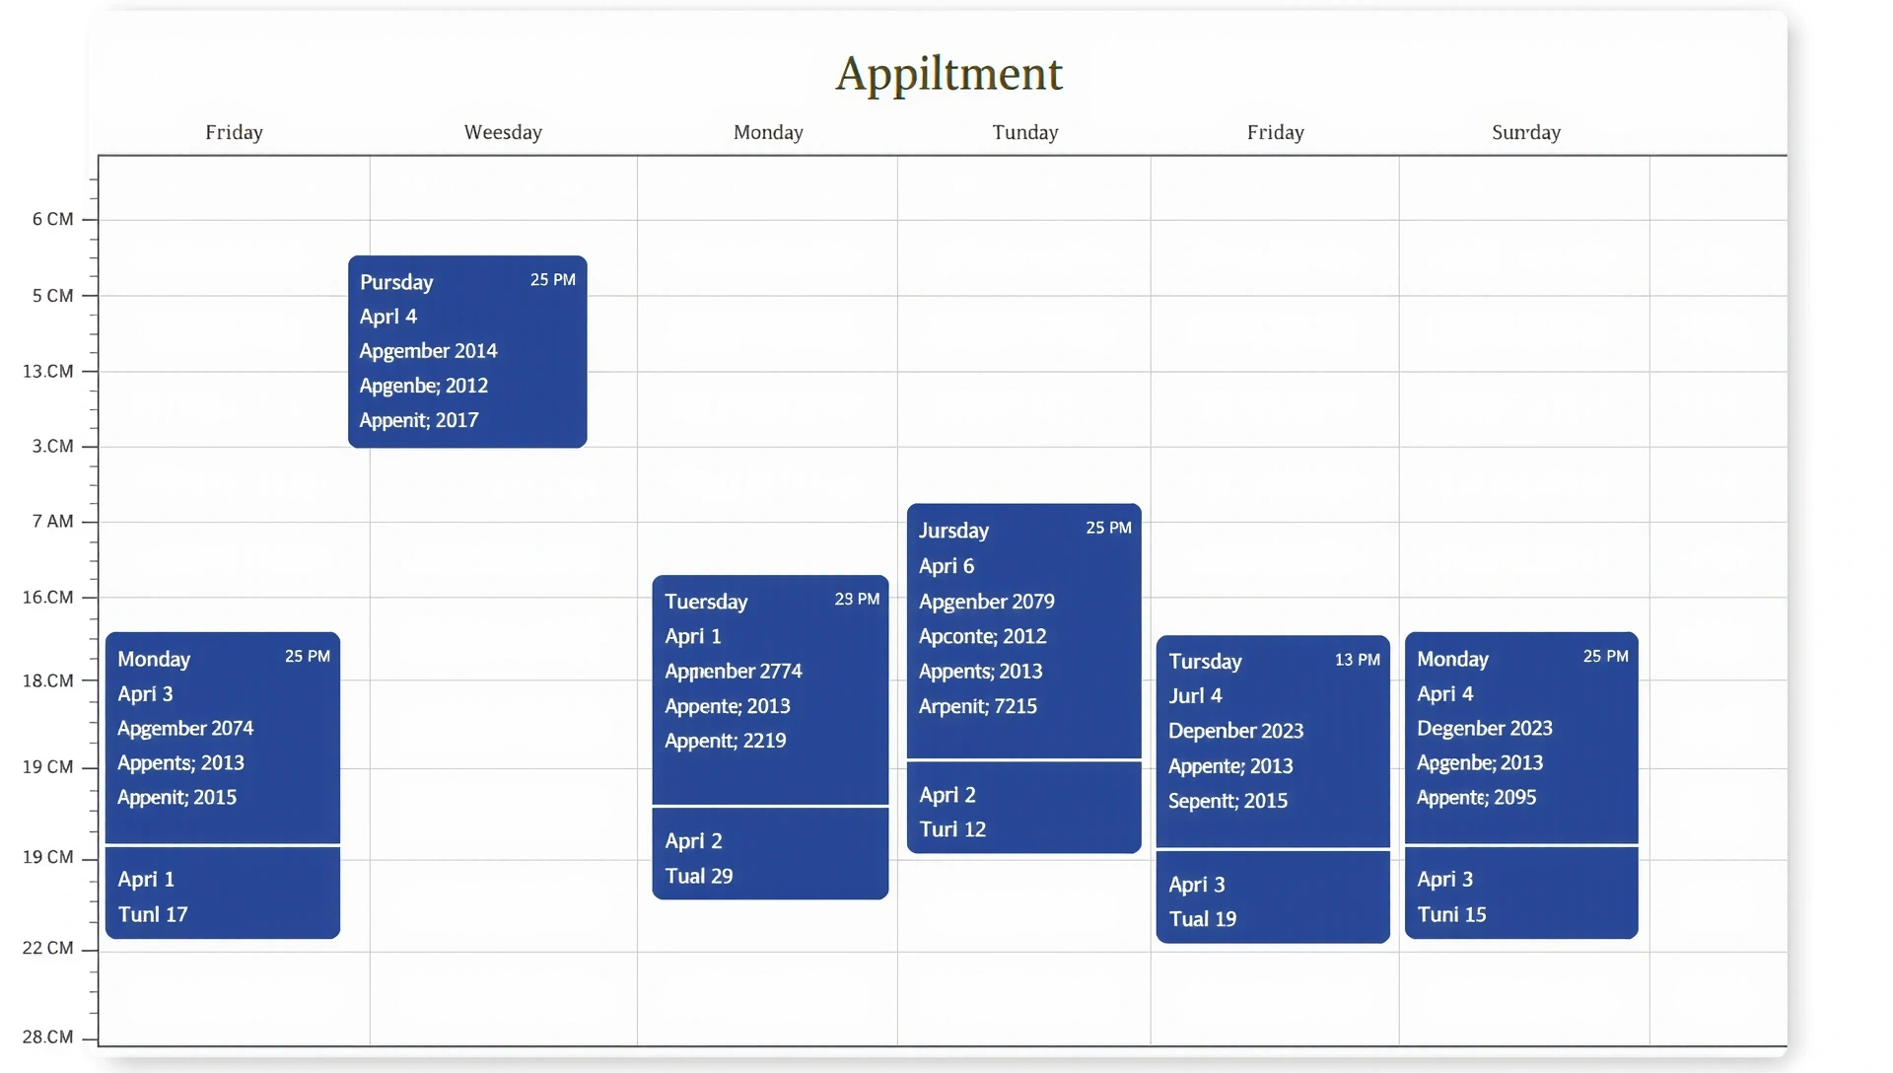Click the Apri 3 Tual 19 sub-block
The height and width of the screenshot is (1073, 1893).
(1272, 898)
